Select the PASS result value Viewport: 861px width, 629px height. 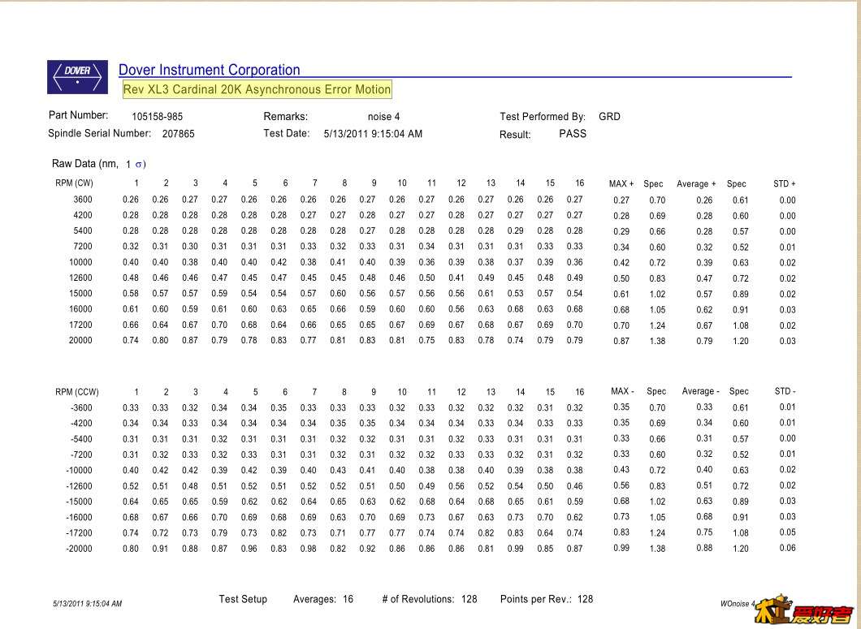[573, 133]
